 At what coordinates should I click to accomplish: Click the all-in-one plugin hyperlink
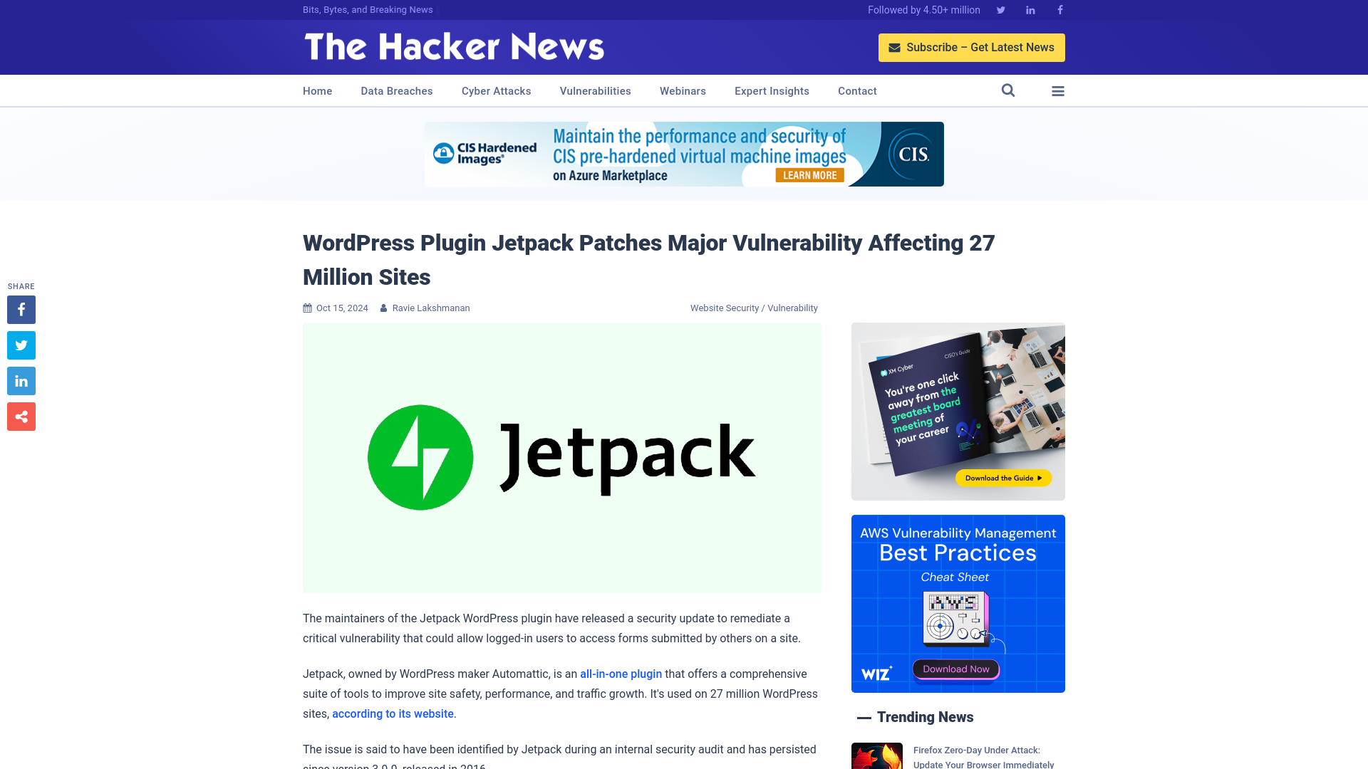pyautogui.click(x=621, y=673)
